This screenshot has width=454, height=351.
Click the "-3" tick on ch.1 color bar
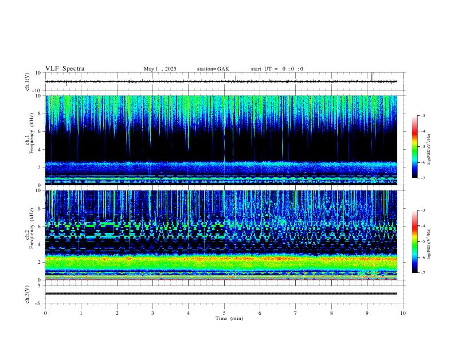(x=423, y=116)
